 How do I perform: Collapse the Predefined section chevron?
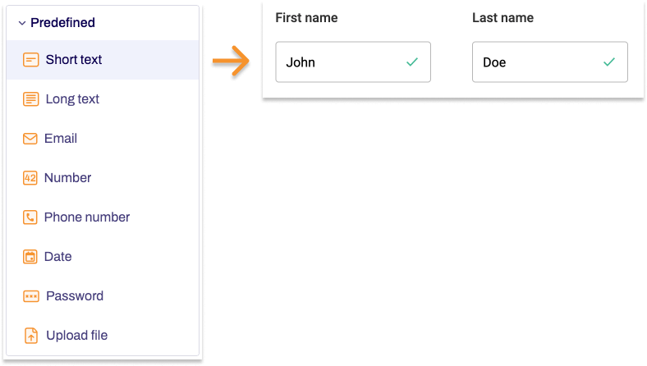tap(22, 24)
